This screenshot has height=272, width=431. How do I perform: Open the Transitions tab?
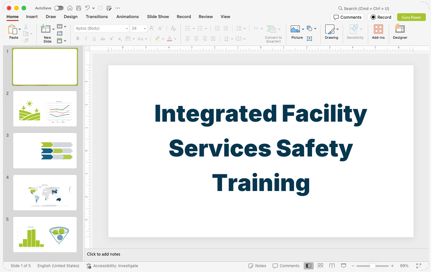pyautogui.click(x=97, y=17)
